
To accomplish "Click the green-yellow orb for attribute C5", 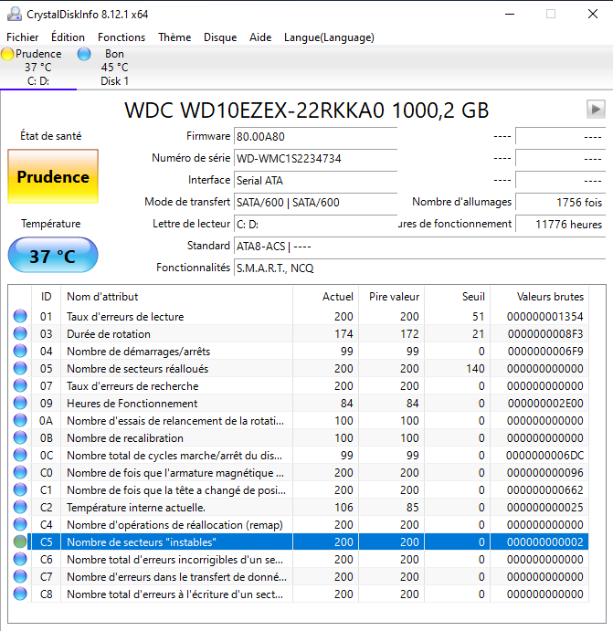I will tap(20, 542).
